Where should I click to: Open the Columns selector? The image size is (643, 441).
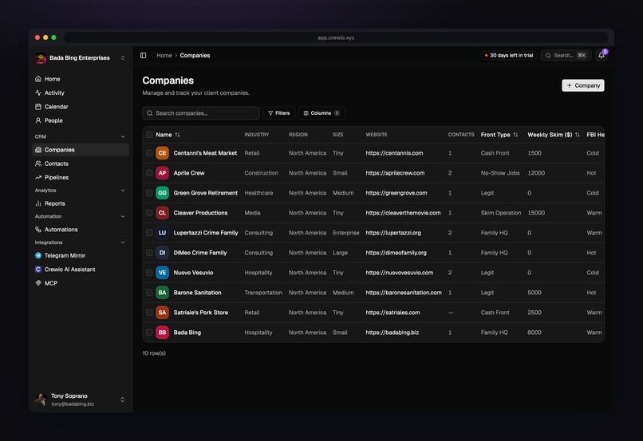[x=321, y=113]
